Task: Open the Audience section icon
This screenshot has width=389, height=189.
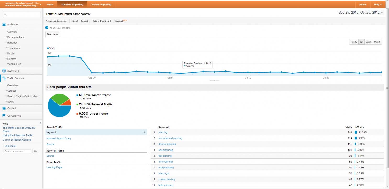Action: coord(4,24)
